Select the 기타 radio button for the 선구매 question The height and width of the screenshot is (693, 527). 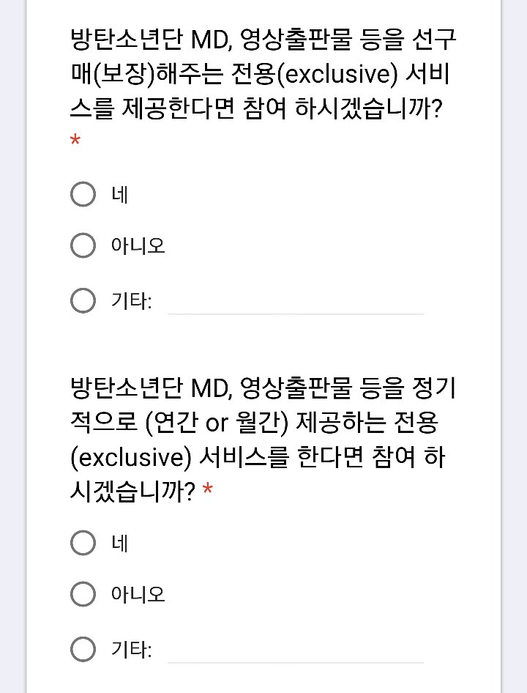[83, 300]
